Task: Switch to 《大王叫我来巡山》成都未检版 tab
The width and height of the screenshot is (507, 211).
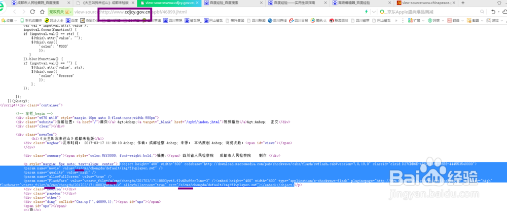Action: click(x=104, y=3)
